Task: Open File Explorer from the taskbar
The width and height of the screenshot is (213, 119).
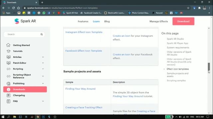Action: pos(15,117)
